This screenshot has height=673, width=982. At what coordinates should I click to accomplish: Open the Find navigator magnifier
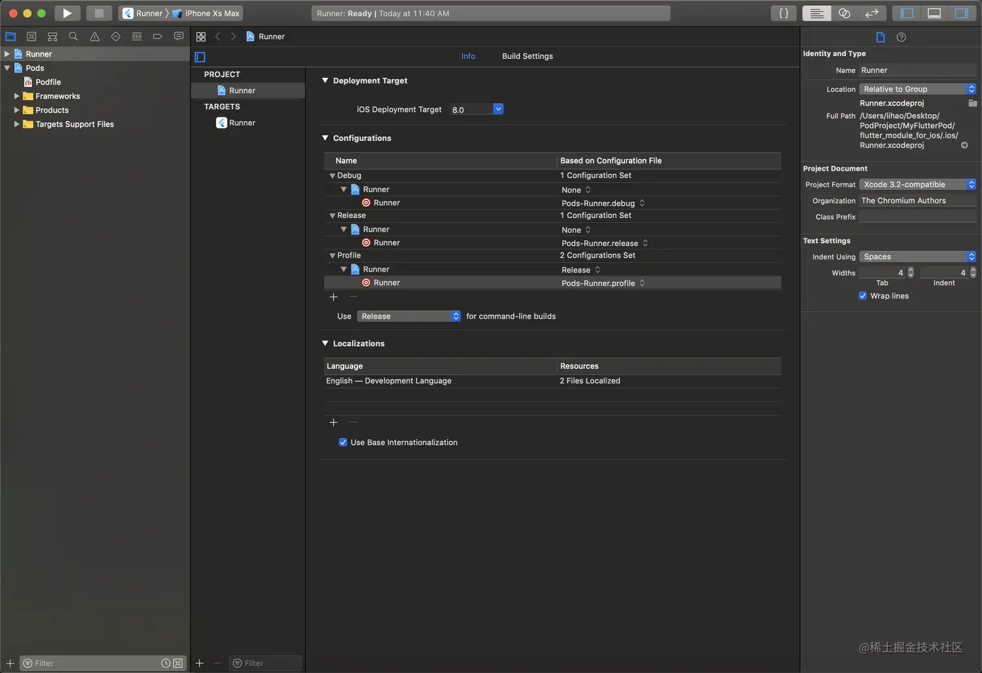tap(73, 36)
